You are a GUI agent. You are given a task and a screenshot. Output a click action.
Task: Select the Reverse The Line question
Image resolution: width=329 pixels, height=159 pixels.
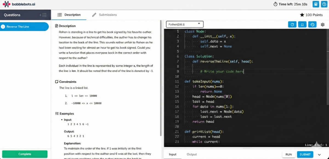[24, 27]
